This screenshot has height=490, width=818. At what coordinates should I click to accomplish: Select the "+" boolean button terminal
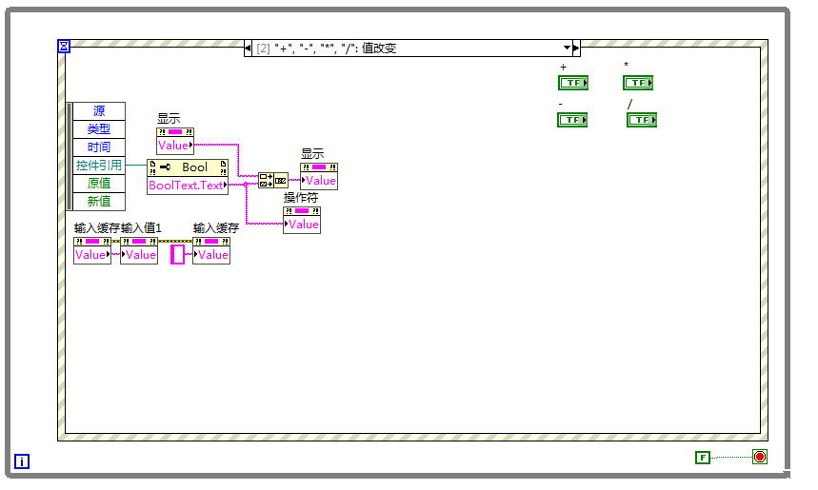(573, 83)
